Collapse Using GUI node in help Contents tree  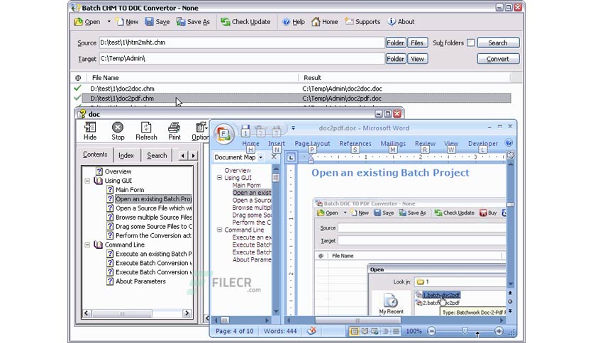tap(87, 181)
